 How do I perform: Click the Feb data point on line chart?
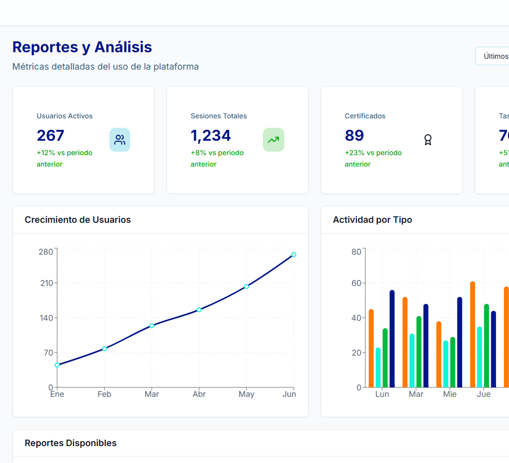coord(104,349)
